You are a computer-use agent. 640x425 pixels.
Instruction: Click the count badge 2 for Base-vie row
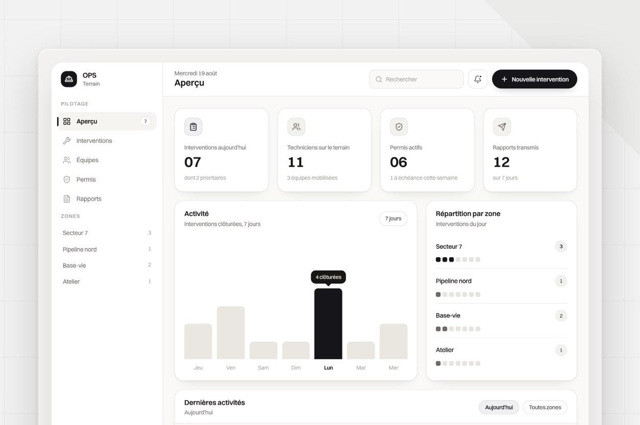[561, 316]
